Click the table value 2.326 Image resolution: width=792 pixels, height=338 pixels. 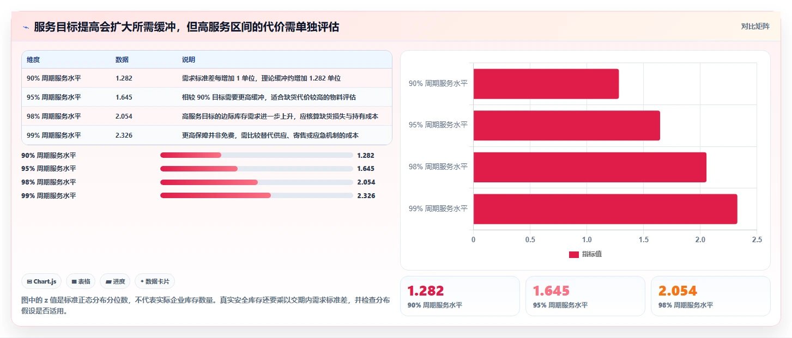[124, 136]
